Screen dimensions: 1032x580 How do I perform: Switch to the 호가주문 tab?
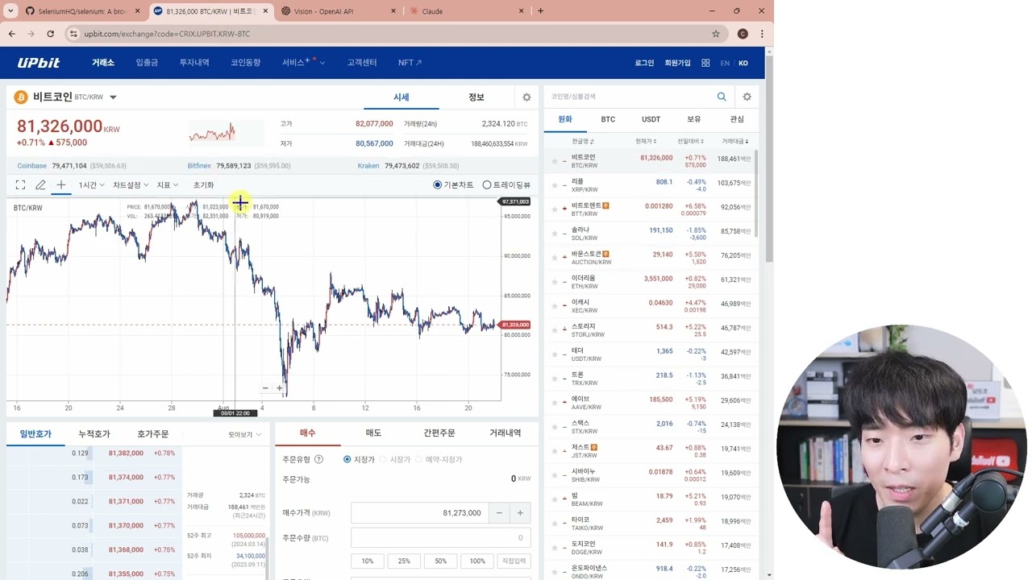point(152,434)
